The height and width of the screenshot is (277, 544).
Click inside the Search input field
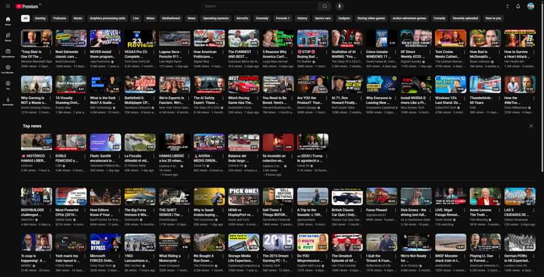tap(258, 6)
